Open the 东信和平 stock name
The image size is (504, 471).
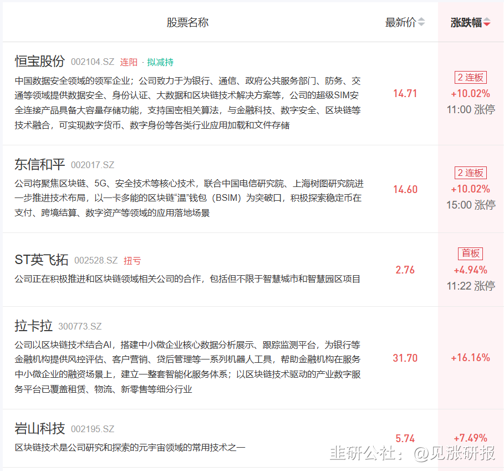(40, 164)
